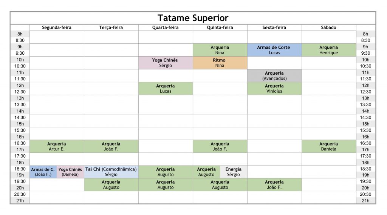Click the Arqueria Henrique class on Sábado

(329, 50)
